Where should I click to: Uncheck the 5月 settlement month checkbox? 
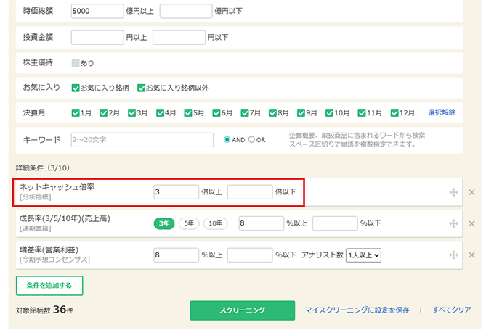(x=188, y=112)
